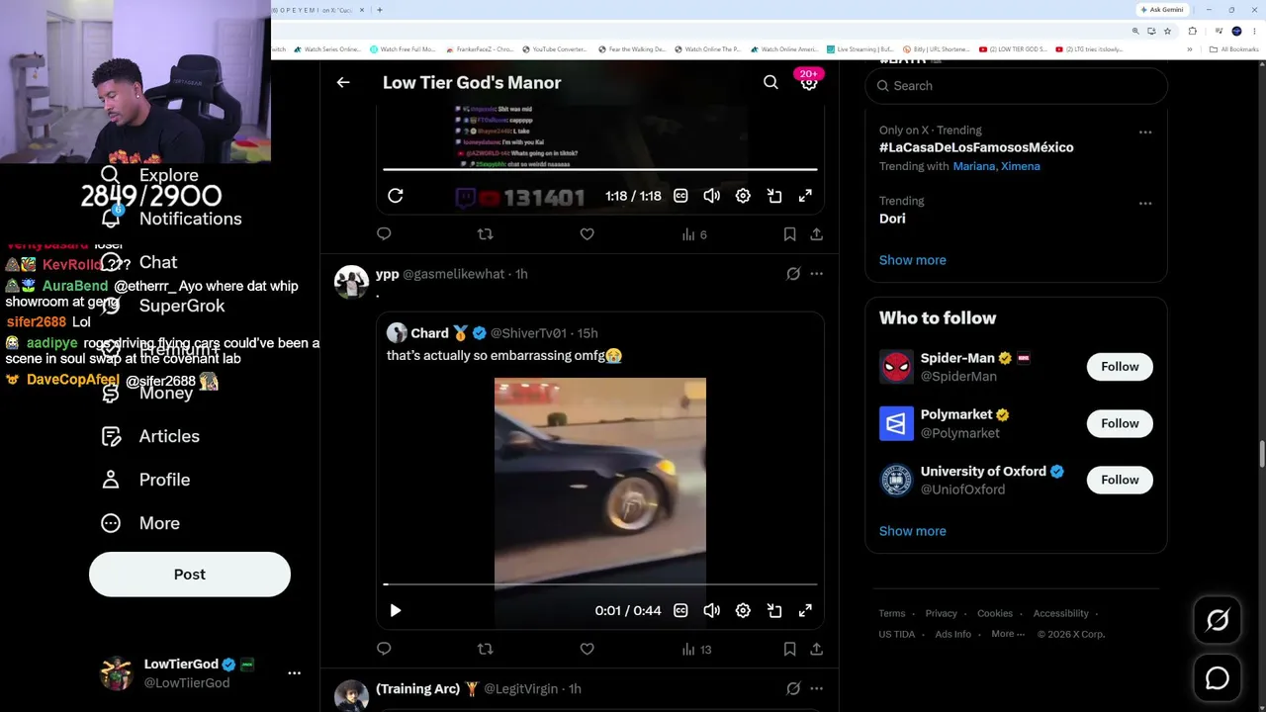Toggle captions on the 0:44 video
The image size is (1266, 712).
(680, 611)
